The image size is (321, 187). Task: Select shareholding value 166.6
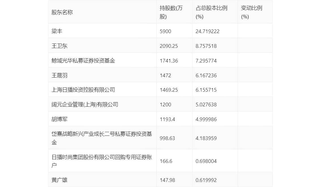166,161
